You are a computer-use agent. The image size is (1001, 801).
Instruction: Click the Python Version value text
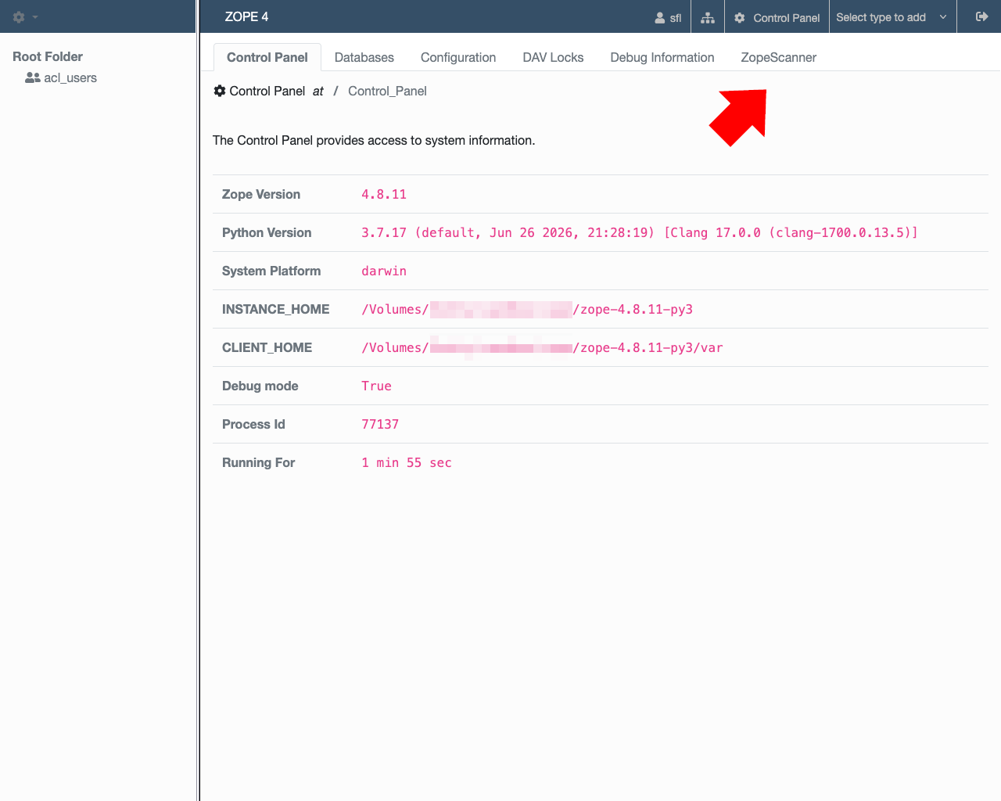point(640,232)
